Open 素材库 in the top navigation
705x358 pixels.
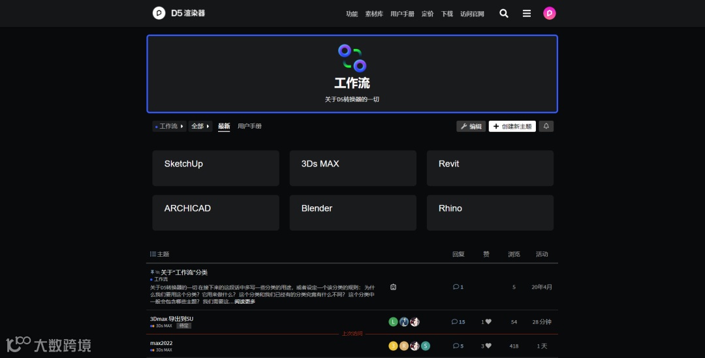tap(374, 14)
